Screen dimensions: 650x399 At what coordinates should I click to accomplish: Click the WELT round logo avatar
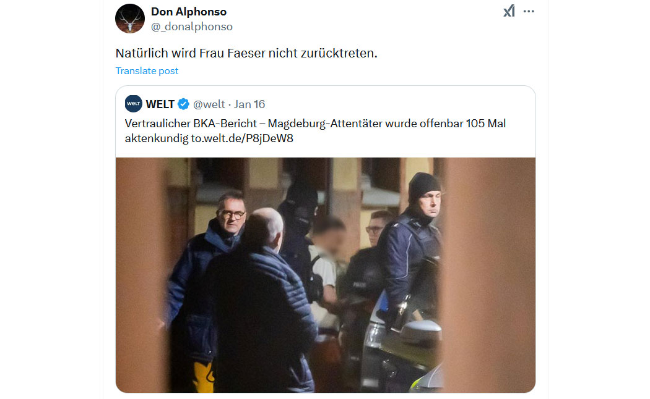pos(134,104)
